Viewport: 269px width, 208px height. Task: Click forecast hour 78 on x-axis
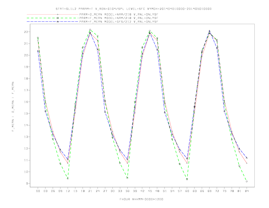[x=232, y=191]
